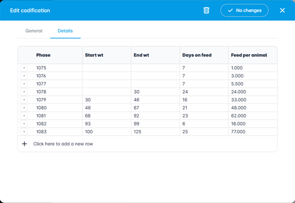Screen dimensions: 295x203
Task: Open row menu for phase 1077
Action: tap(24, 84)
